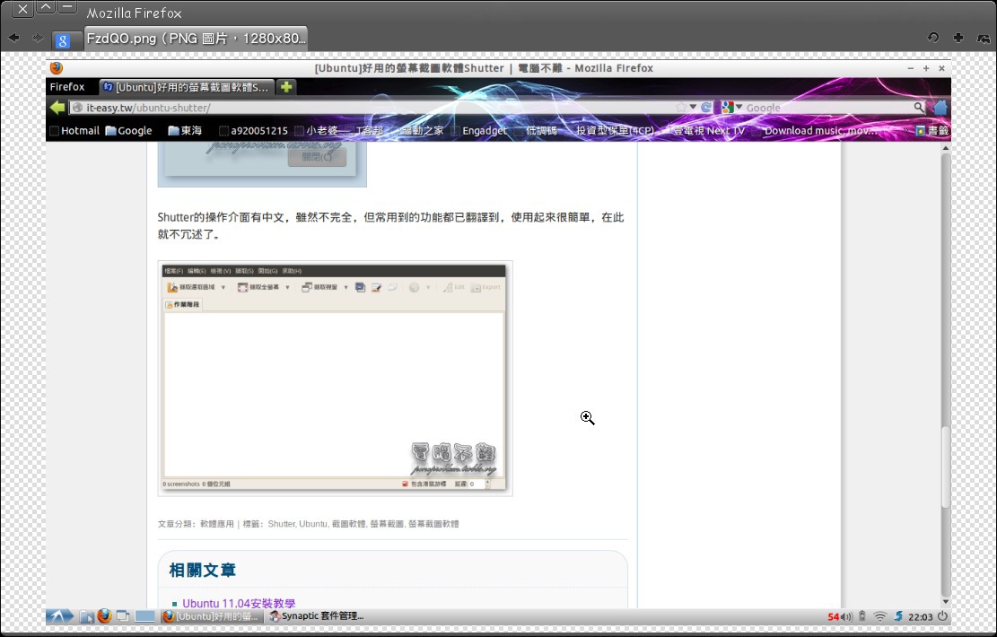Click the outer toolbar's black plus icon
997x637 pixels.
(x=958, y=39)
